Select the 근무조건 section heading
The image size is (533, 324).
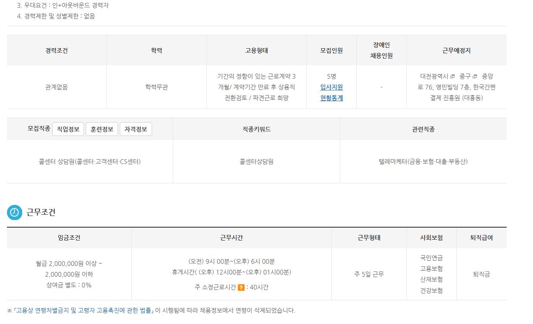(41, 213)
